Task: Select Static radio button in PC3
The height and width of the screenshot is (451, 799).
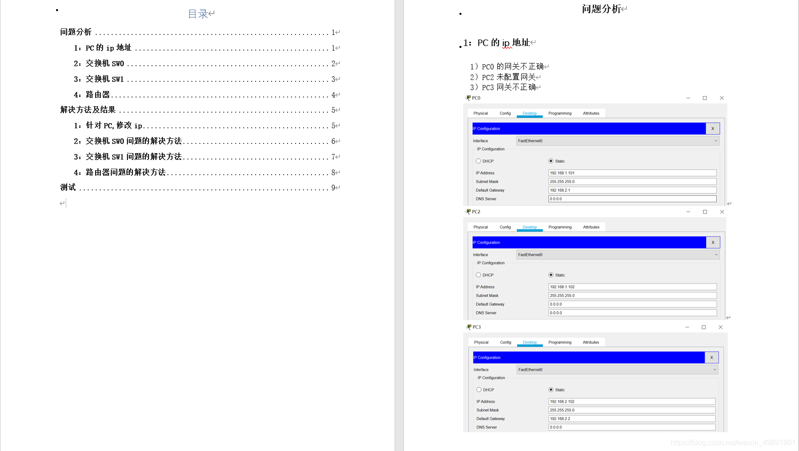Action: point(551,389)
